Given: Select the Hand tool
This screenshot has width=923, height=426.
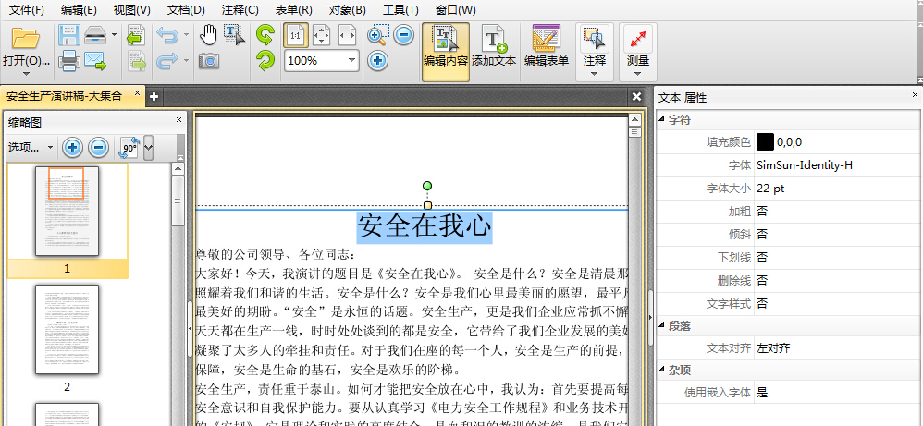Looking at the screenshot, I should coord(208,35).
